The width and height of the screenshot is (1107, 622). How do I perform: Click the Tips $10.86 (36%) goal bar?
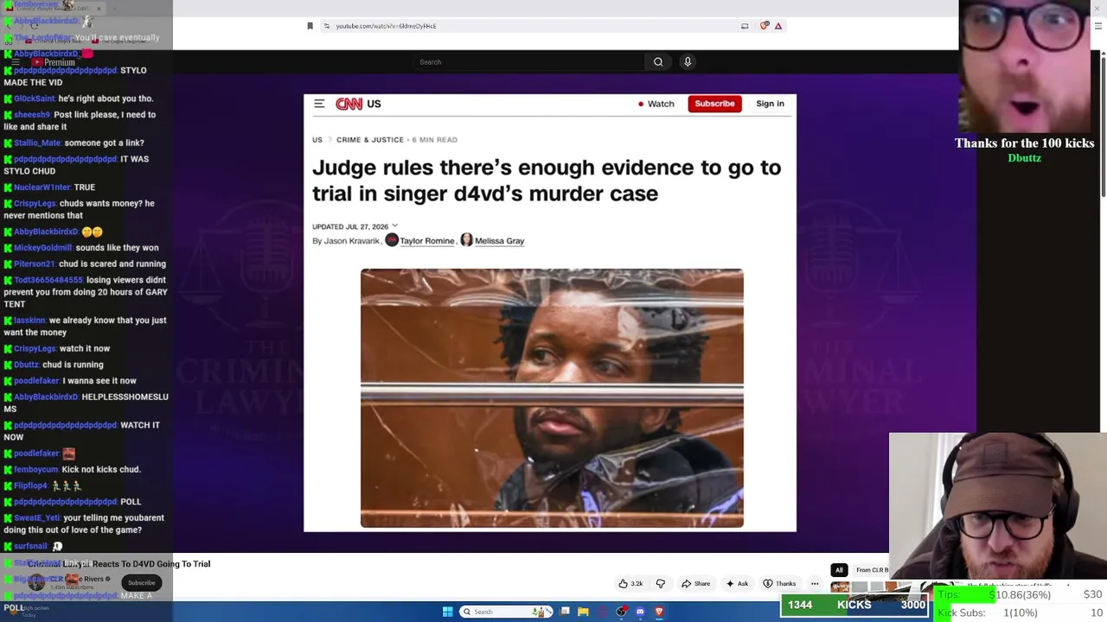[1021, 595]
